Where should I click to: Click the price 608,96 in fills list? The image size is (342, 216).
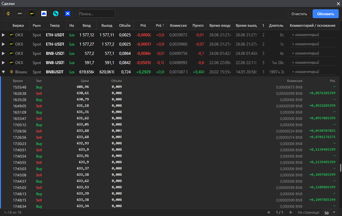point(83,87)
